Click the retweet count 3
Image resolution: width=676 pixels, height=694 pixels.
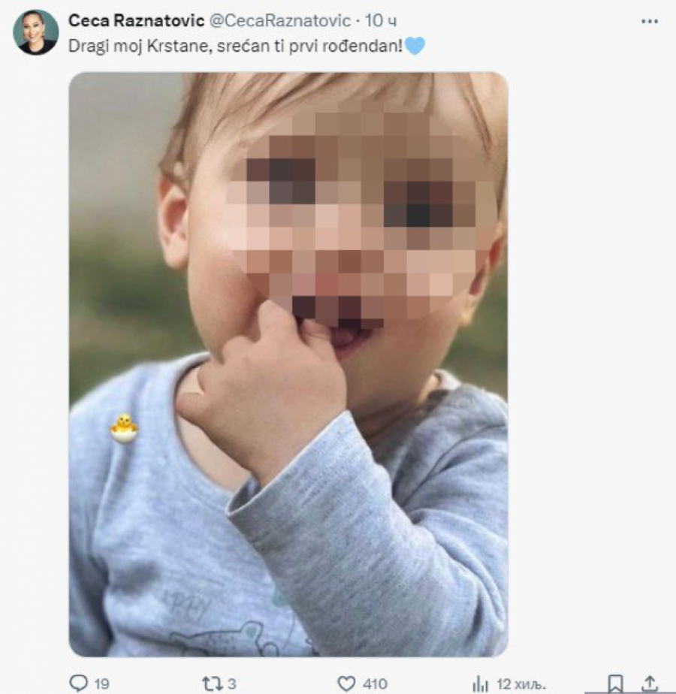(x=232, y=683)
